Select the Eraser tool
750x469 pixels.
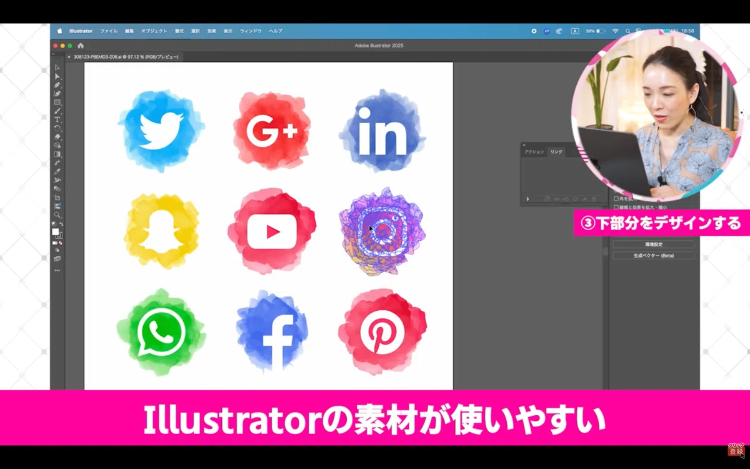[57, 136]
